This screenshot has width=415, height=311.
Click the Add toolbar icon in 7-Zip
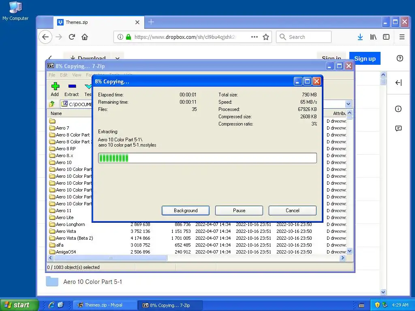55,89
